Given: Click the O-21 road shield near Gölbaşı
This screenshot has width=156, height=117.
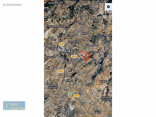Looking at the screenshot, I should 61,71.
